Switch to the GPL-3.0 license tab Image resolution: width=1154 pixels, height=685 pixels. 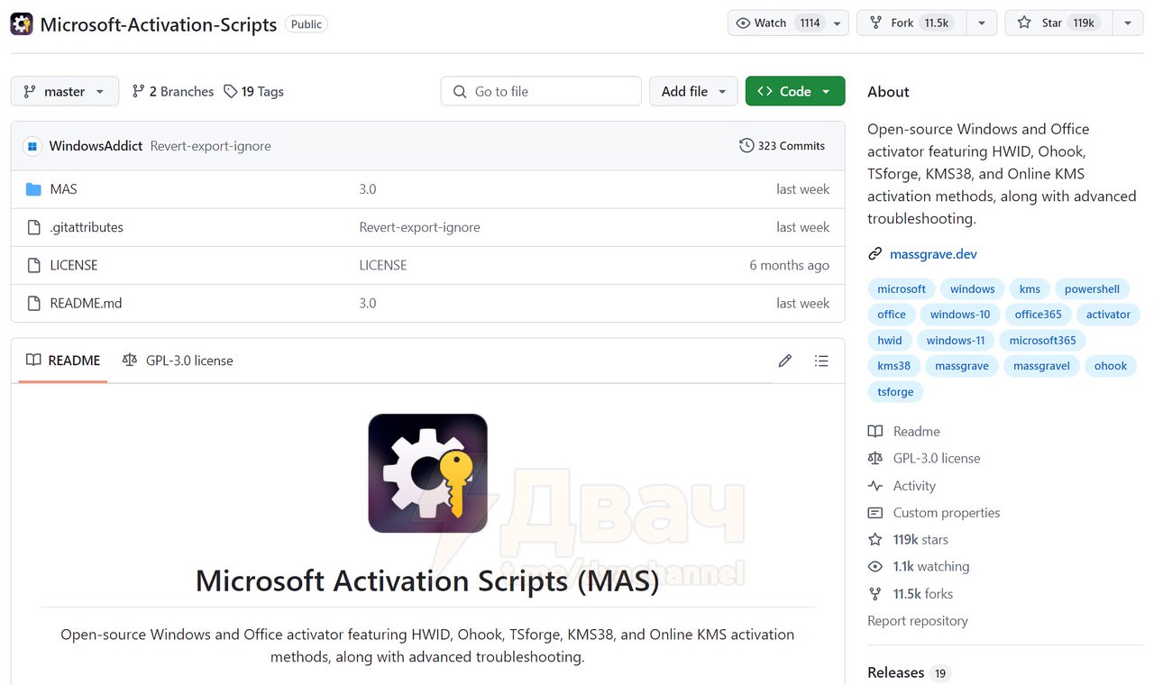pyautogui.click(x=178, y=361)
